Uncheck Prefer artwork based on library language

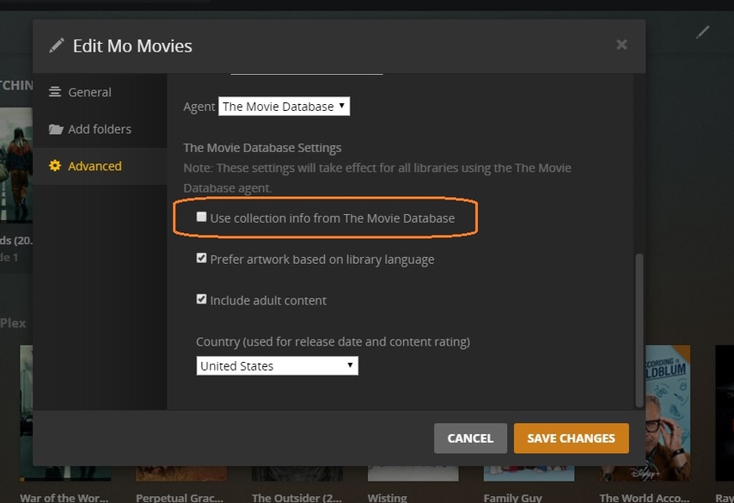[201, 258]
